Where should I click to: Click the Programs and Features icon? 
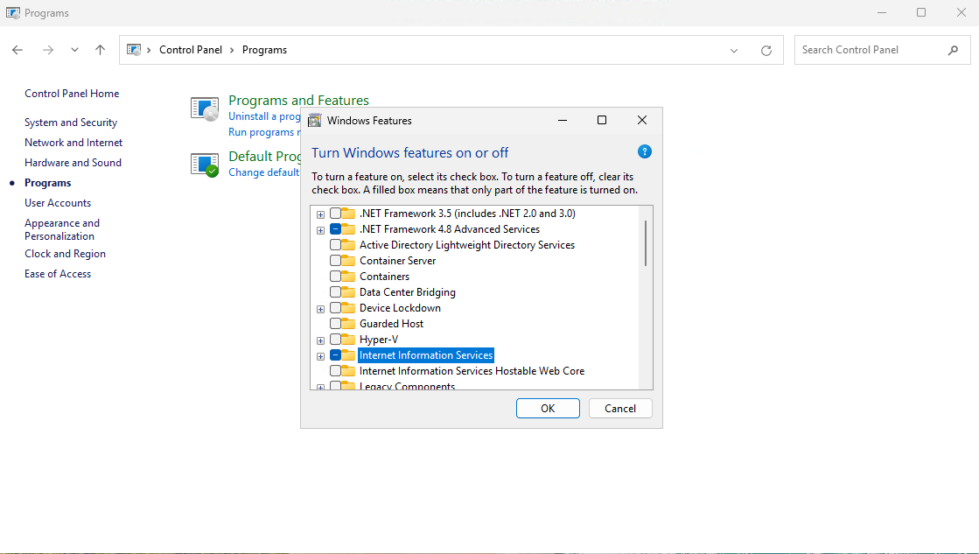click(x=205, y=109)
